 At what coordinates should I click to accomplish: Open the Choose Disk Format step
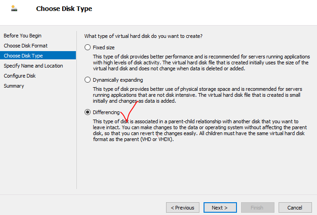[26, 46]
